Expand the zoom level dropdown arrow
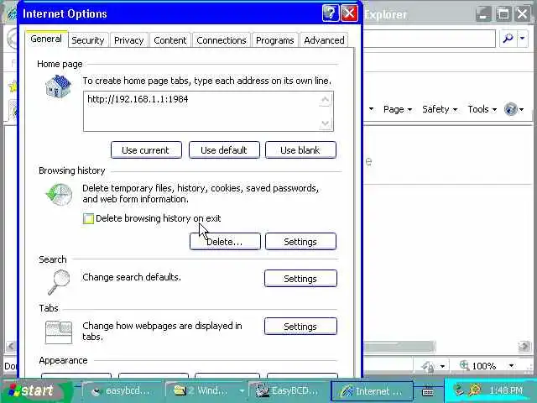The height and width of the screenshot is (403, 537). 511,366
